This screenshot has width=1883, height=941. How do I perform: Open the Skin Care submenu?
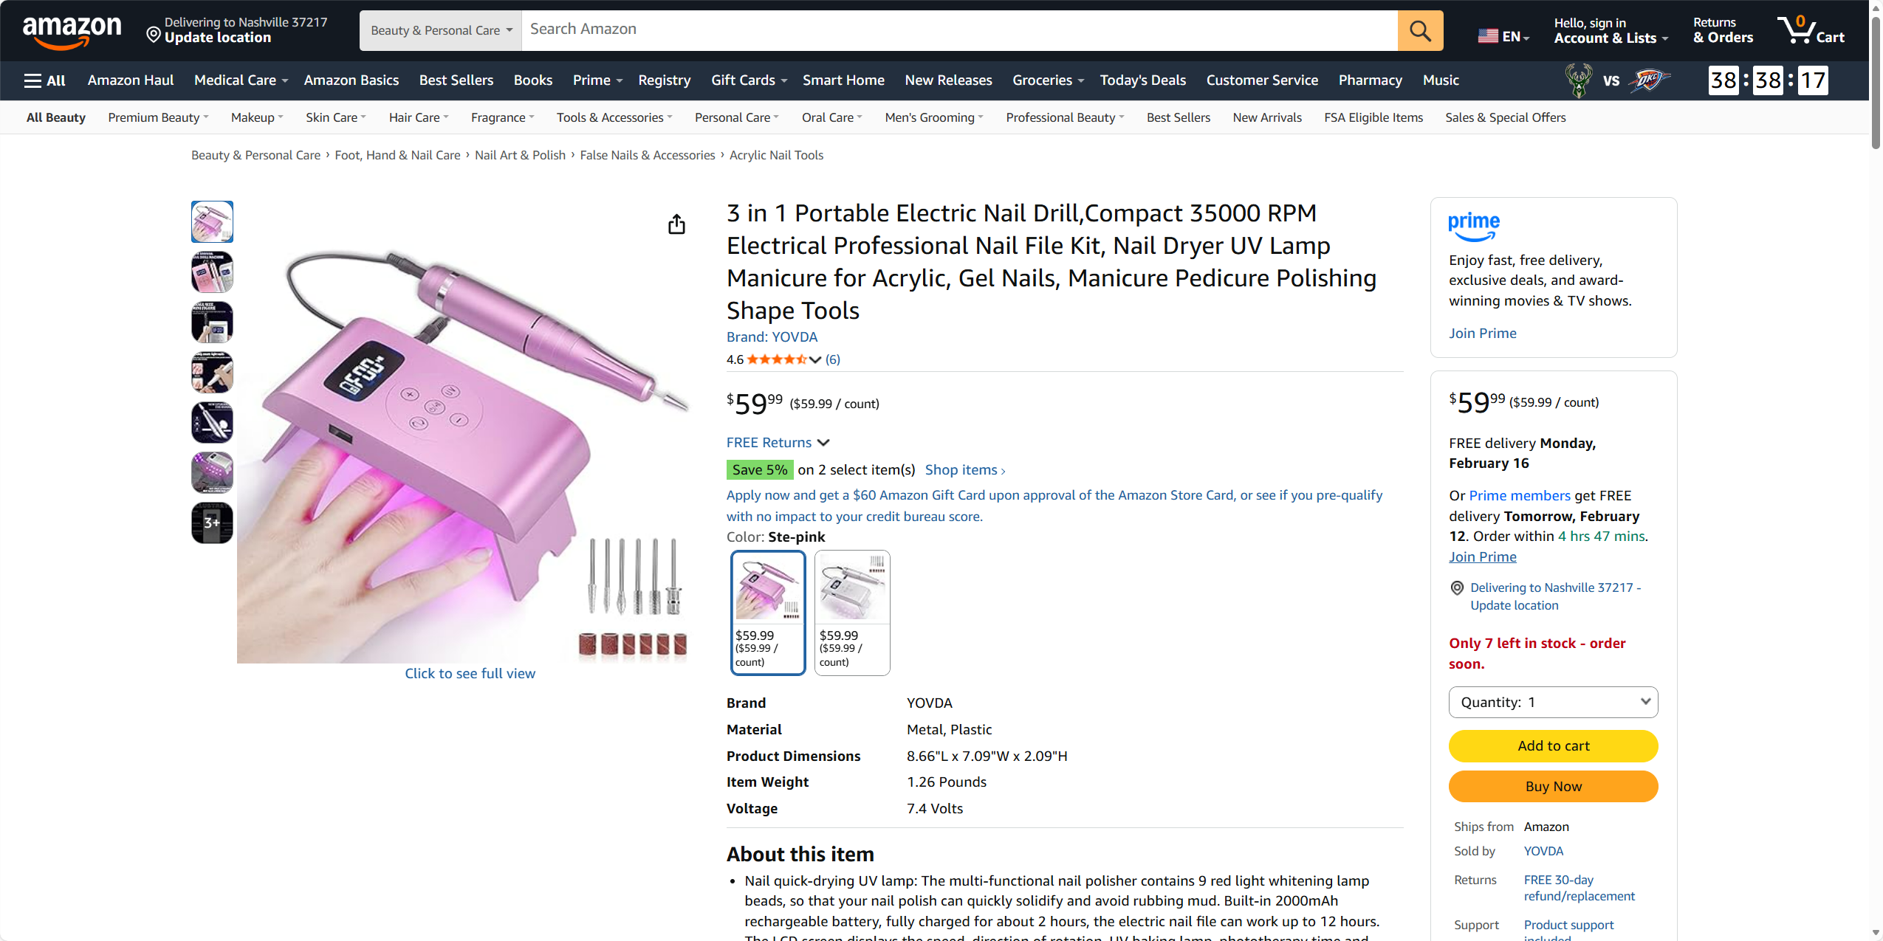point(335,117)
